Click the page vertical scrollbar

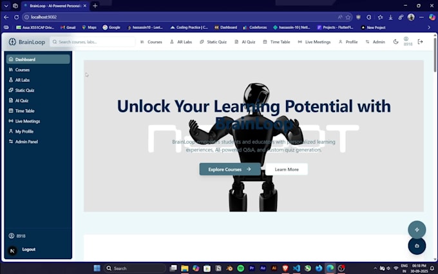[x=435, y=55]
